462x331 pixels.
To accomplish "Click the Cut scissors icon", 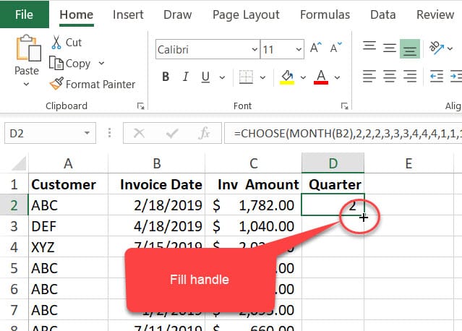I will pos(56,43).
